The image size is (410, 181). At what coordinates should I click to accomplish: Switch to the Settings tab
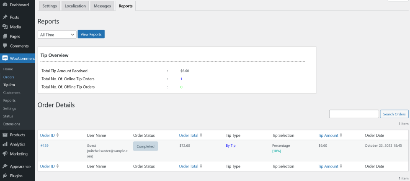point(49,6)
